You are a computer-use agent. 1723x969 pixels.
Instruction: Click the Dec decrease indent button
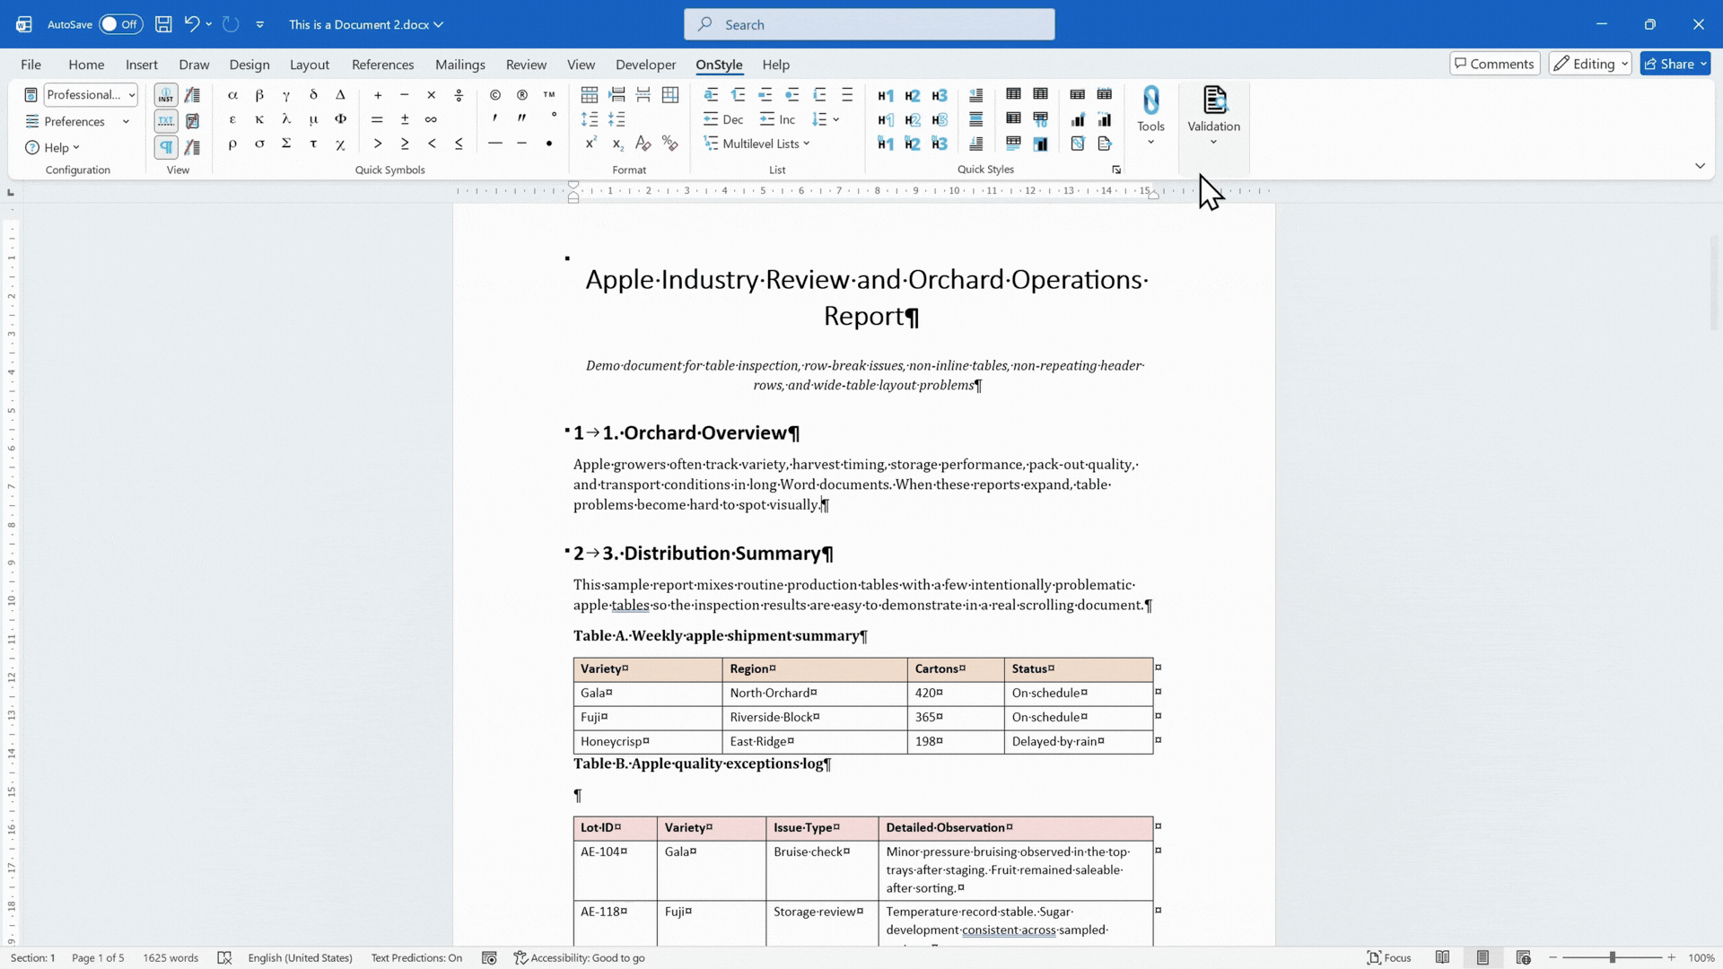(723, 119)
